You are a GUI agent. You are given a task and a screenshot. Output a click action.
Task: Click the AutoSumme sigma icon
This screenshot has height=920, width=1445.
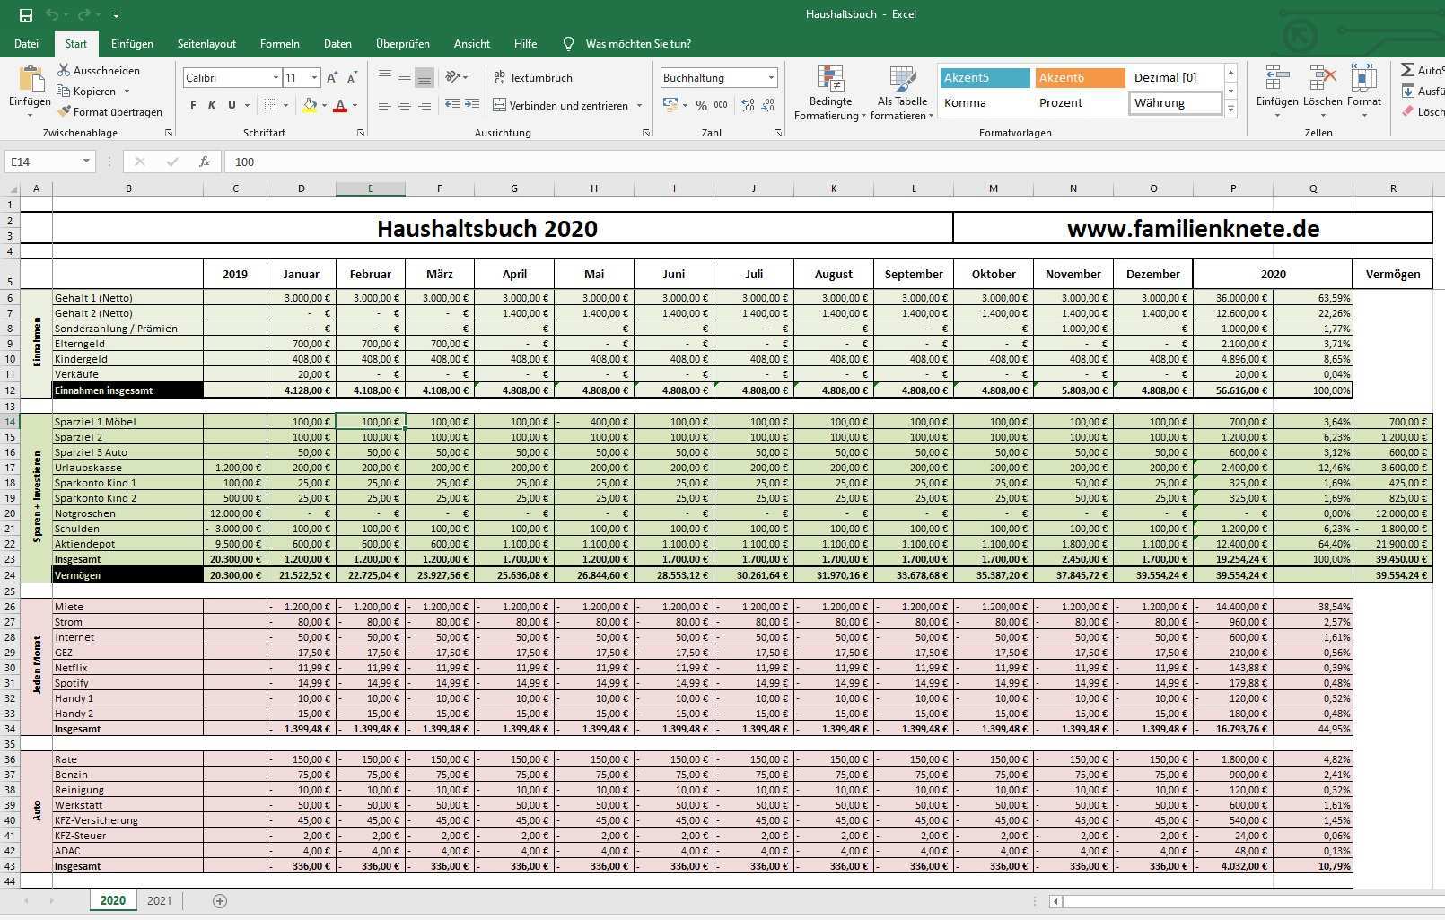1408,70
